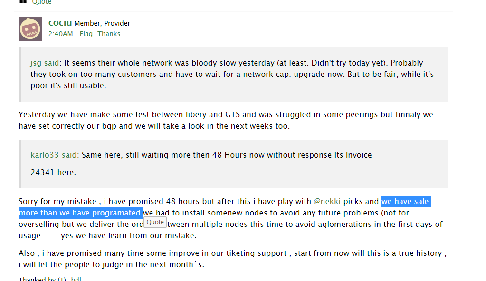Click the 'Yesterday we have make' paragraph
Screen dimensions: 486x281
pos(226,120)
